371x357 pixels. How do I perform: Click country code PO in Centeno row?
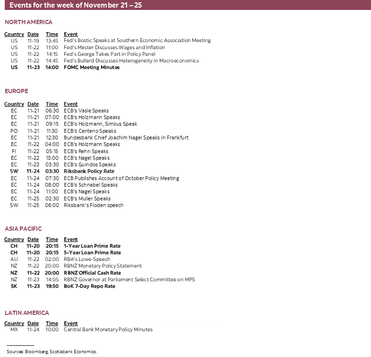[14, 131]
